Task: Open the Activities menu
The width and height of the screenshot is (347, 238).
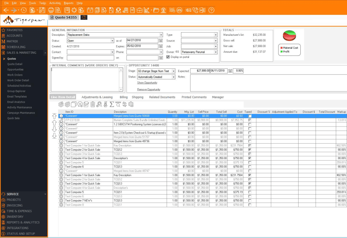Action: pos(55,3)
